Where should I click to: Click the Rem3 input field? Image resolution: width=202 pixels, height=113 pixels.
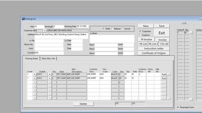click(106, 53)
